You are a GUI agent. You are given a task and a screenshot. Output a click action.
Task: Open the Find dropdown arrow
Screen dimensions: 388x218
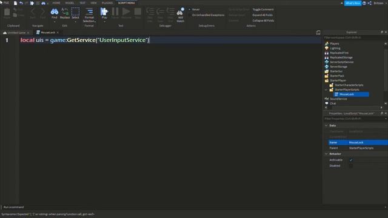(55, 22)
